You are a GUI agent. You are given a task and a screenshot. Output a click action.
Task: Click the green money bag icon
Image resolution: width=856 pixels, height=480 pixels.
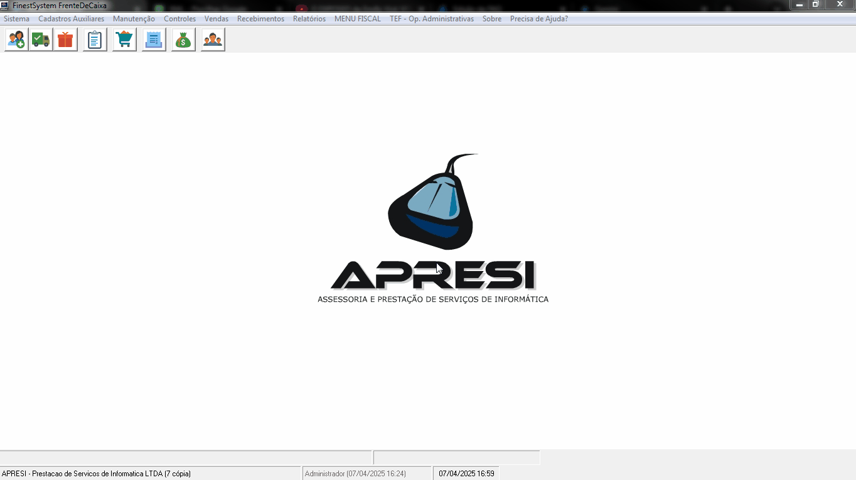(x=183, y=40)
